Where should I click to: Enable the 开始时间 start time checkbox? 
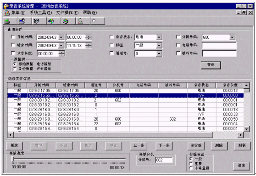[13, 37]
